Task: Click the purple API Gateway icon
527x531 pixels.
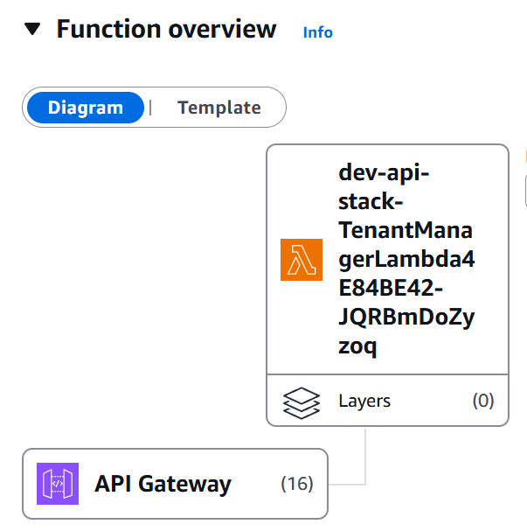Action: tap(58, 484)
